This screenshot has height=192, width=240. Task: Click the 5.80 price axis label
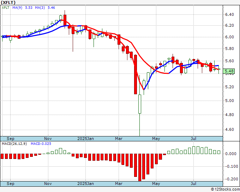[x=229, y=49]
